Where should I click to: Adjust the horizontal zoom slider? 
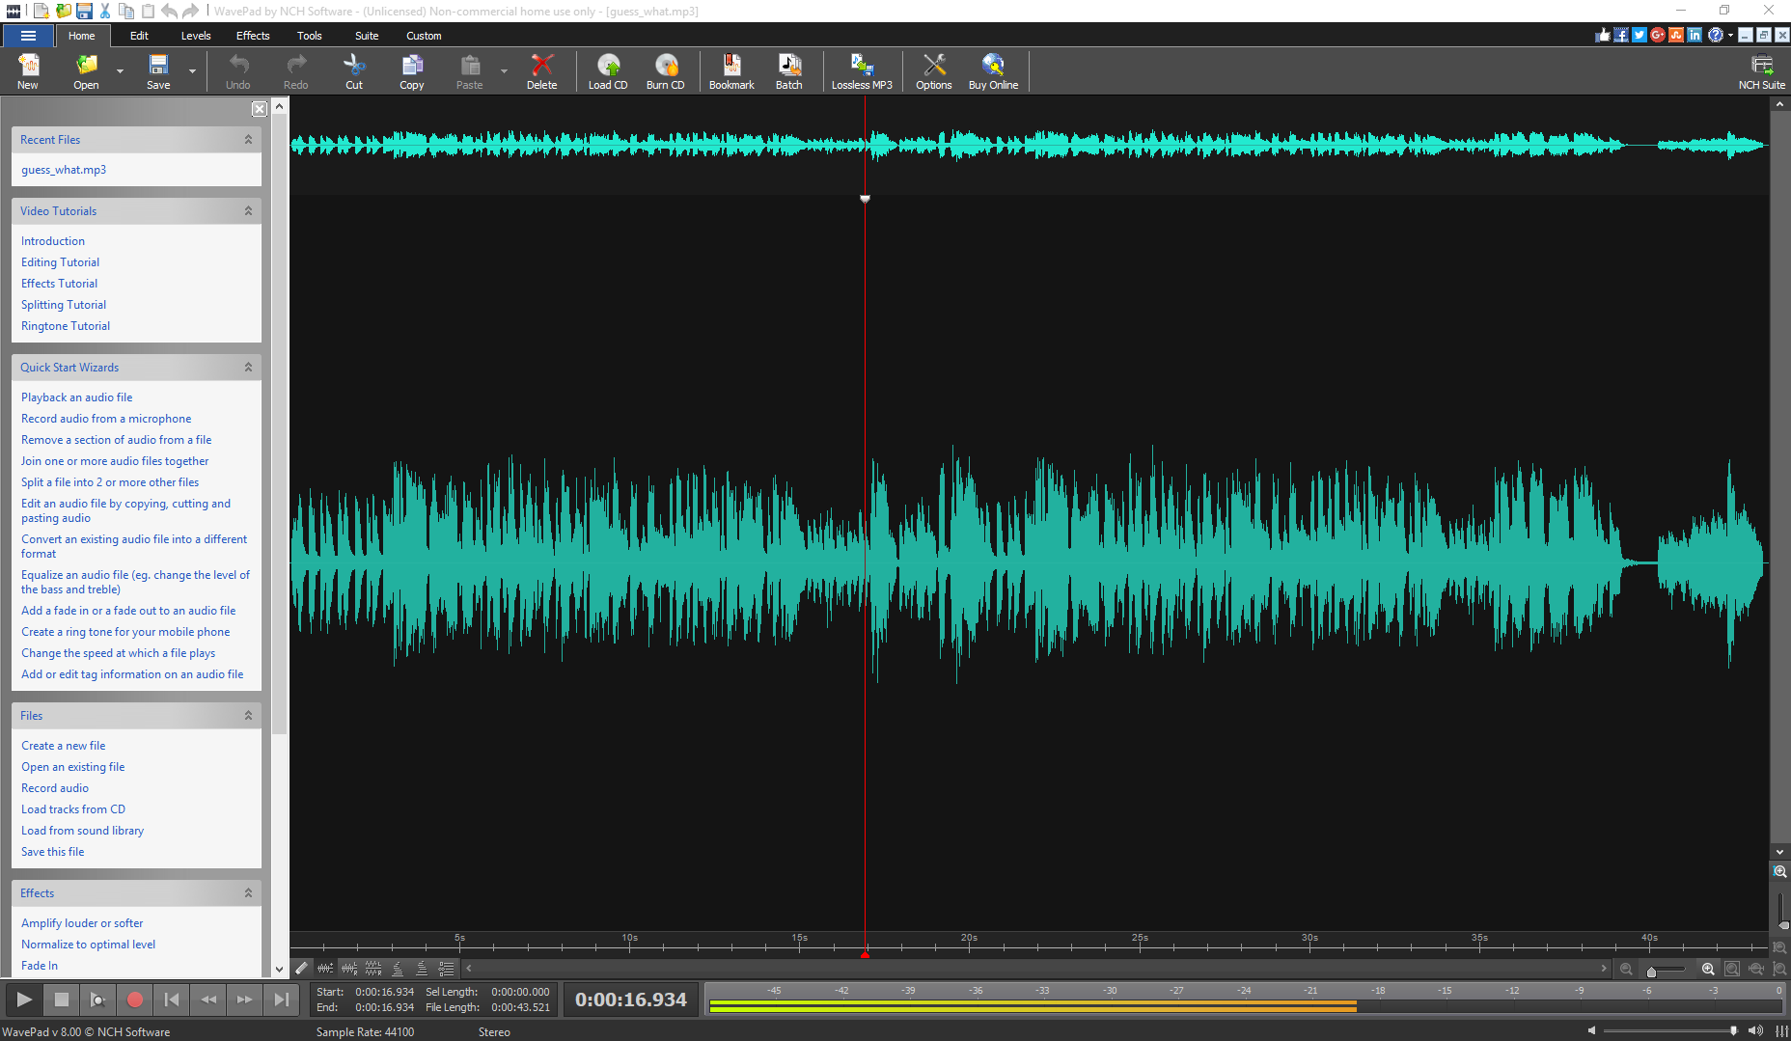[1667, 970]
